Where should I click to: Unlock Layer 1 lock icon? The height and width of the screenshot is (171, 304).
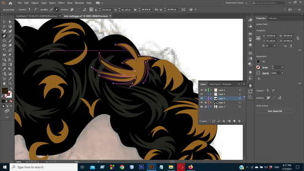pos(206,106)
